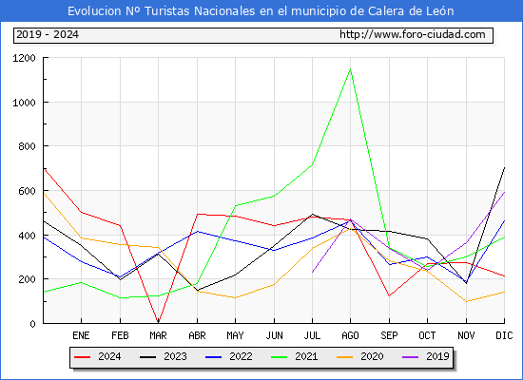Click the black 2023 legend swatch
Image resolution: width=523 pixels, height=380 pixels.
click(147, 357)
